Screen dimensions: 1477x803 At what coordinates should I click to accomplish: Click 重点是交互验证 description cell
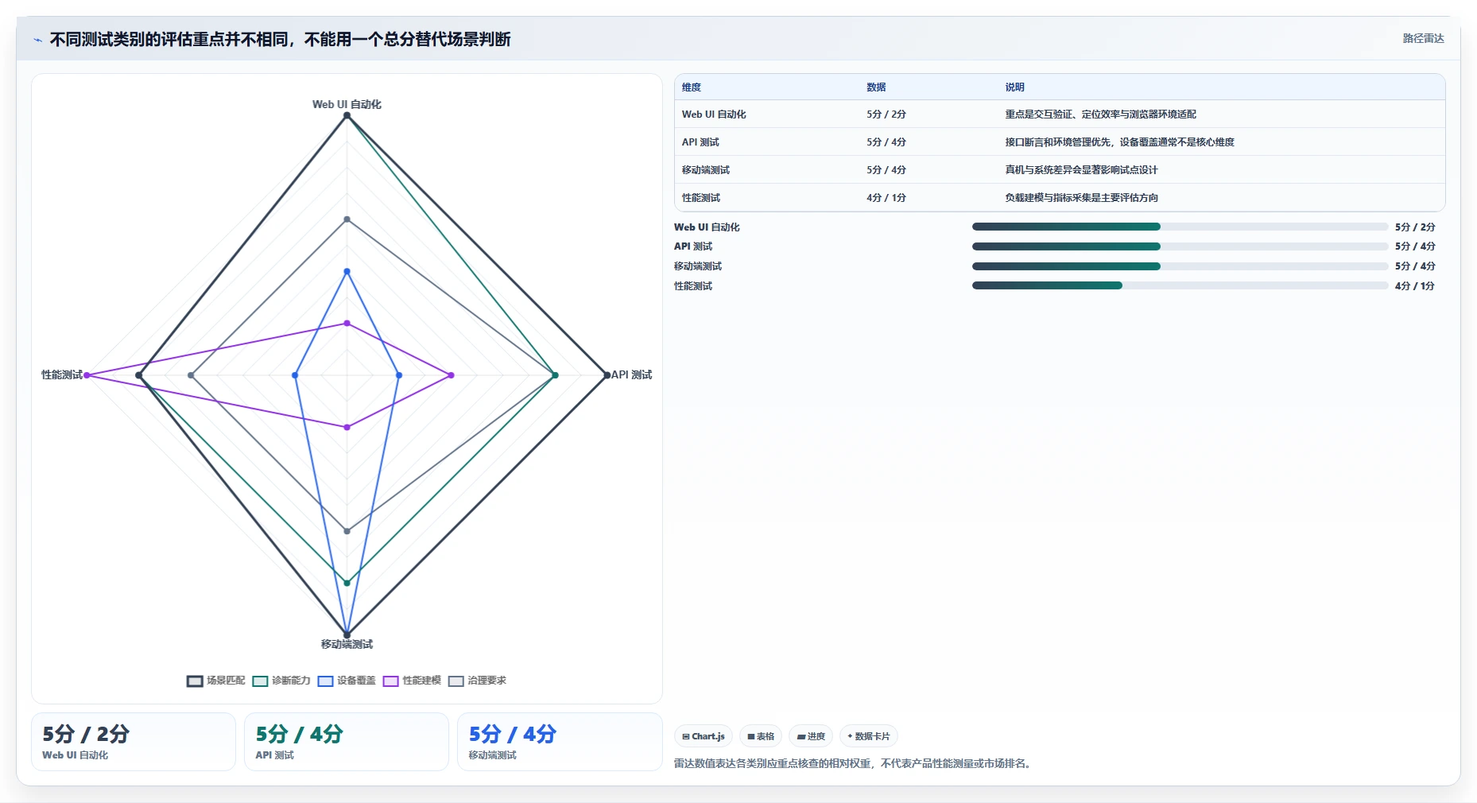pos(1100,114)
